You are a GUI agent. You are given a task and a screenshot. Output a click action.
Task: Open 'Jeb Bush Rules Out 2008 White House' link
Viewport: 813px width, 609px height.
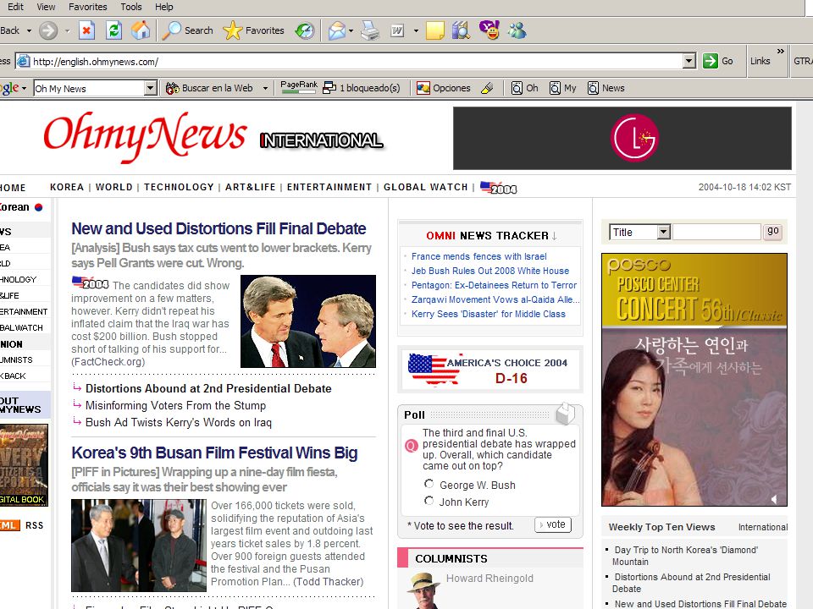(x=490, y=271)
